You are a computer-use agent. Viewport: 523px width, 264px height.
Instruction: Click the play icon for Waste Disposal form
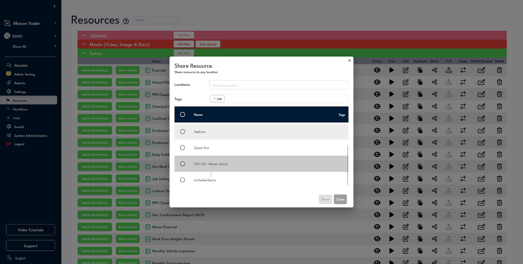pos(392,227)
